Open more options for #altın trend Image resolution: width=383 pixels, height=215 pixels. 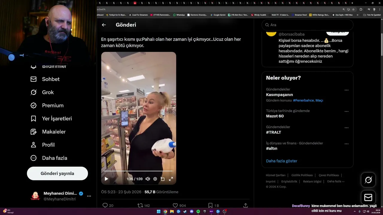(x=346, y=144)
